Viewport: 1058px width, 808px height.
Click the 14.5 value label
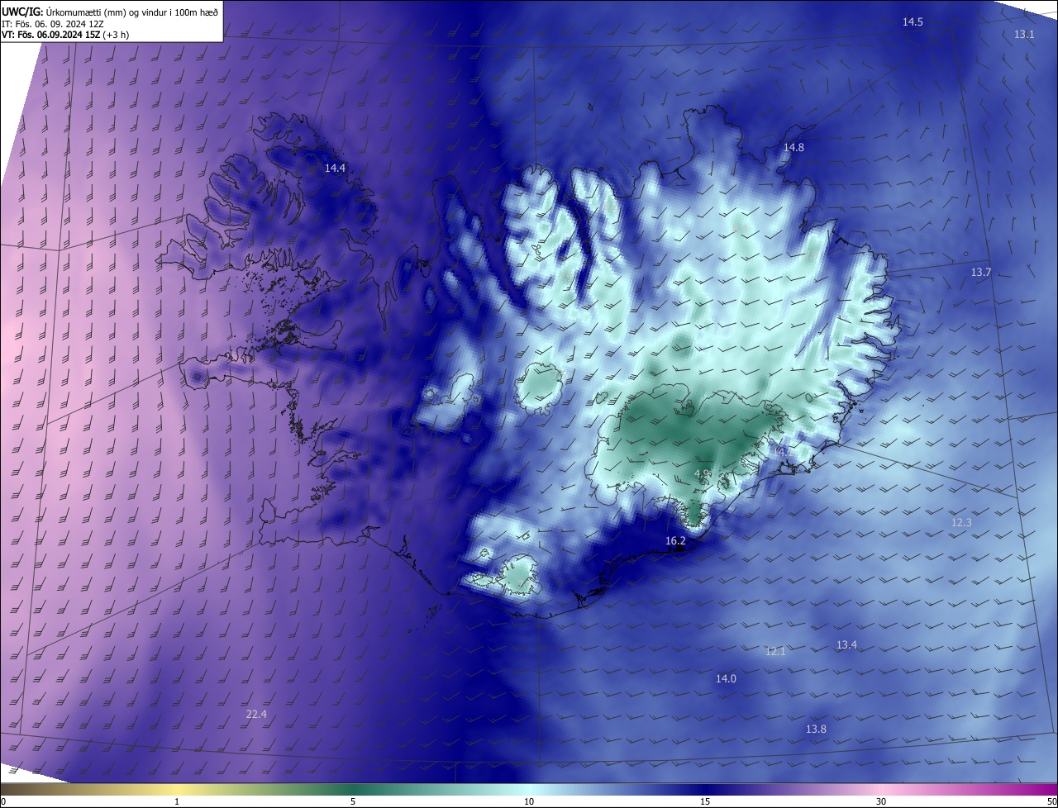tap(913, 22)
